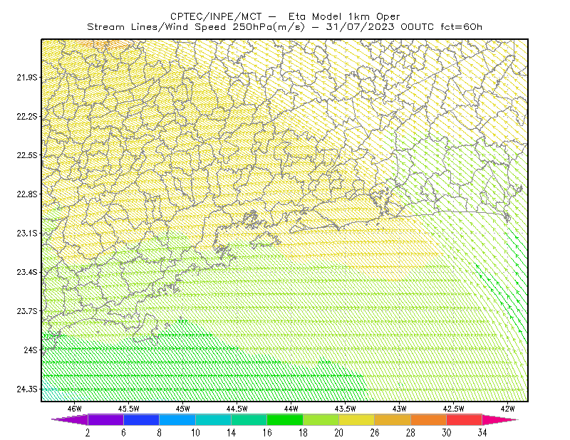Click the lime swatch between 18 and 20
Image resolution: width=570 pixels, height=440 pixels.
(x=321, y=419)
